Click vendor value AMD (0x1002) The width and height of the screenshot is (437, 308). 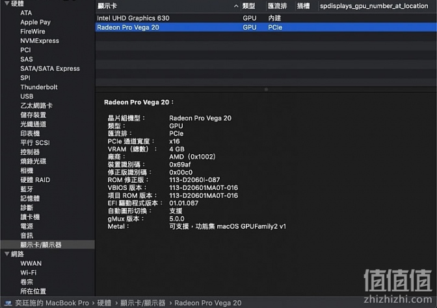point(192,157)
